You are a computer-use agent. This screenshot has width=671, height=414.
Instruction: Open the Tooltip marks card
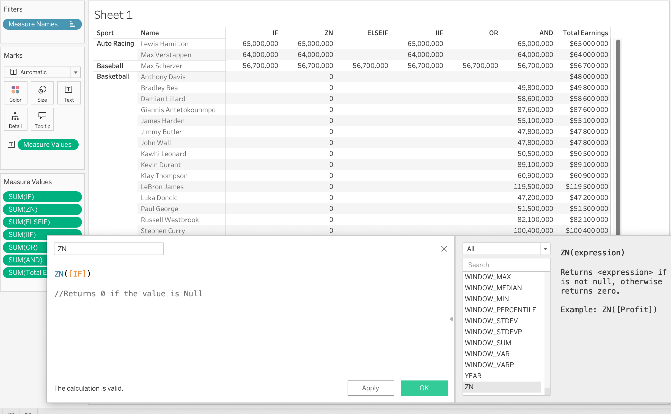pos(42,119)
